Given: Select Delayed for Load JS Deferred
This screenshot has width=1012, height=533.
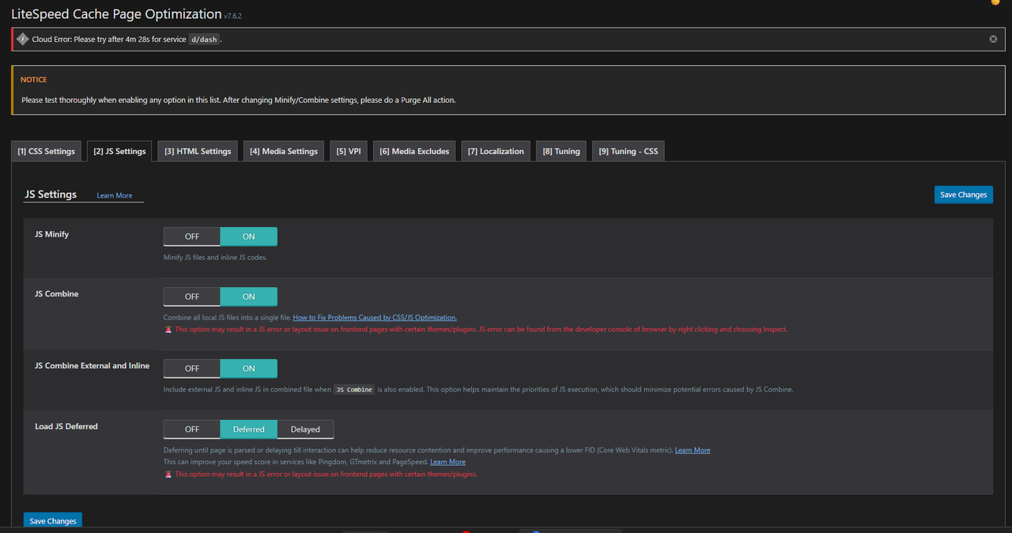Looking at the screenshot, I should [305, 429].
